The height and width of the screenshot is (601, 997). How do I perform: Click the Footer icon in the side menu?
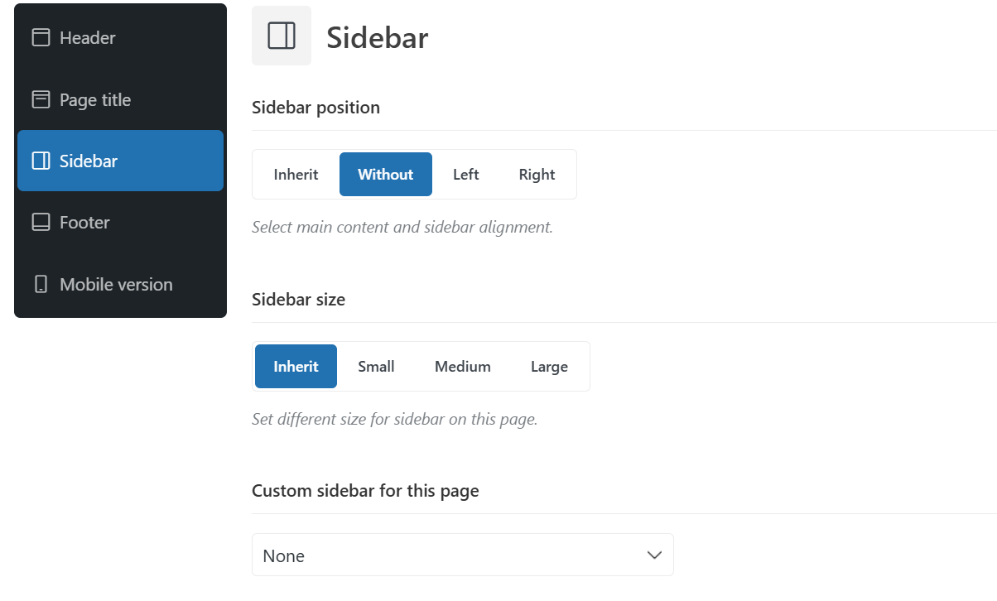41,222
